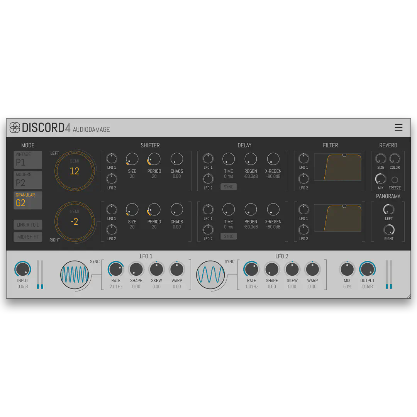Select the Granular G2 mode
The width and height of the screenshot is (417, 417).
point(28,200)
